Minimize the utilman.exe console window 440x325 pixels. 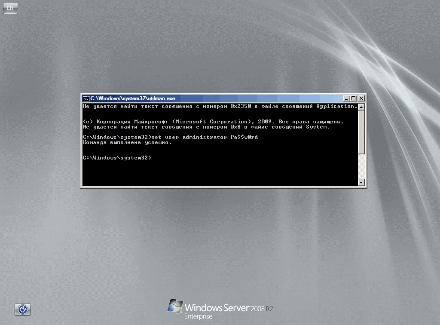pos(347,98)
